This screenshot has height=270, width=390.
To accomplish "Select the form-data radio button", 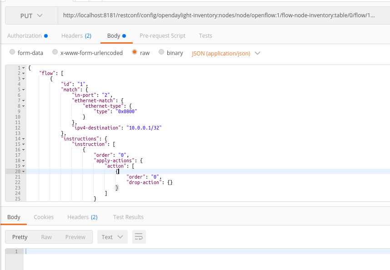I will 12,53.
